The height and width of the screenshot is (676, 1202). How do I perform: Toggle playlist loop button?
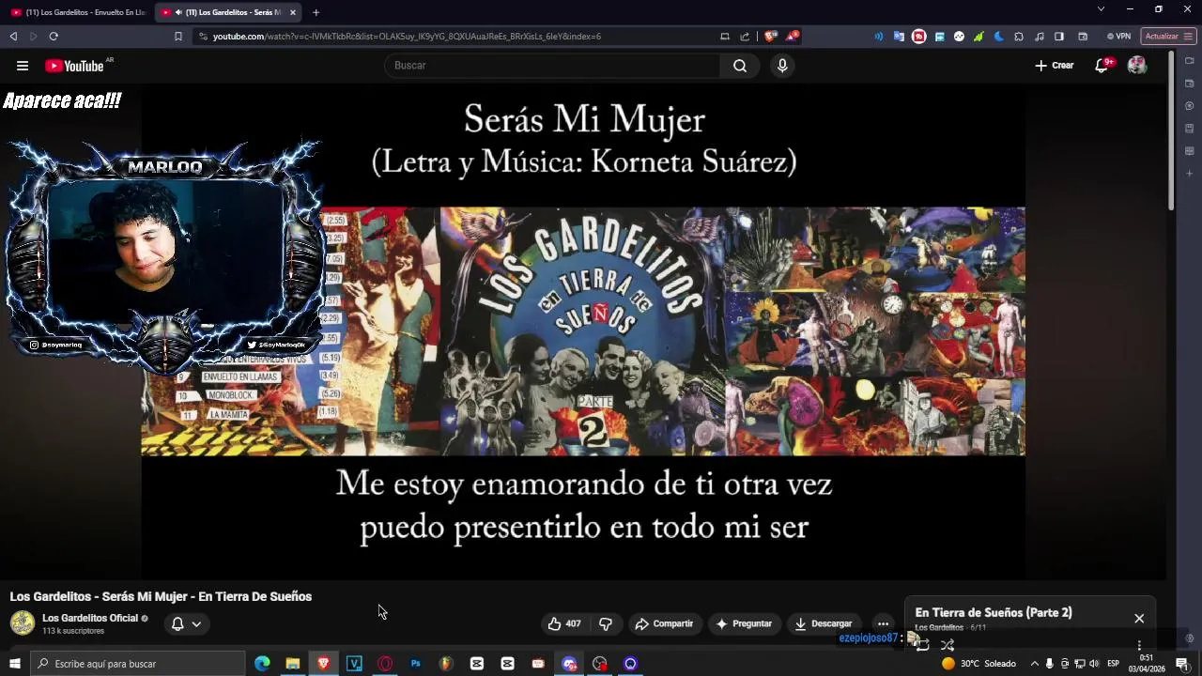click(x=922, y=644)
